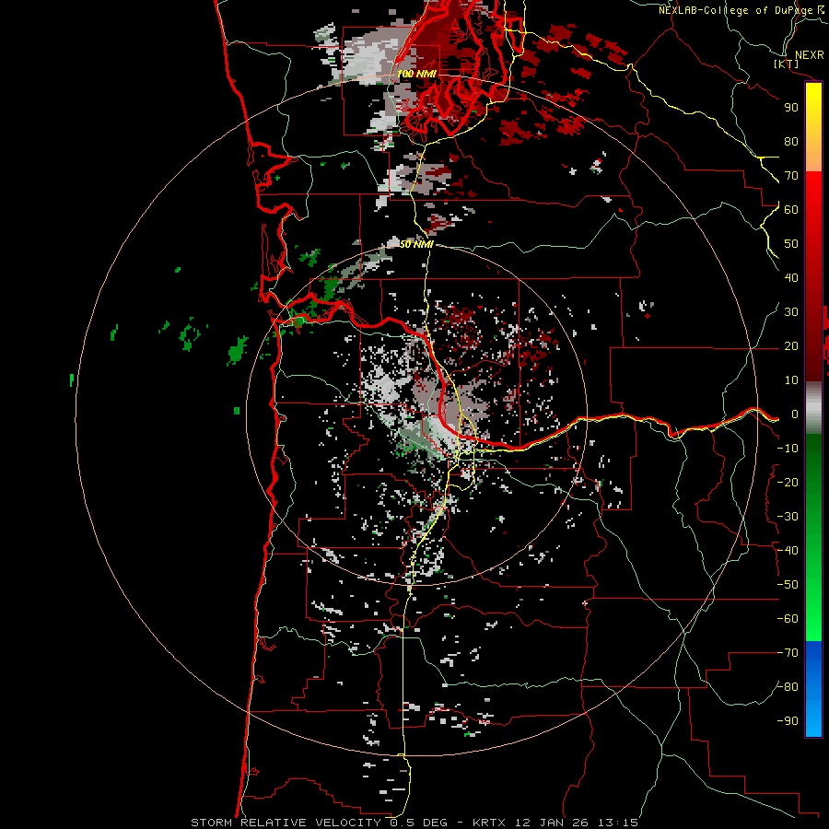This screenshot has width=829, height=829.
Task: Click the 90 value on the velocity scale
Action: [x=791, y=108]
